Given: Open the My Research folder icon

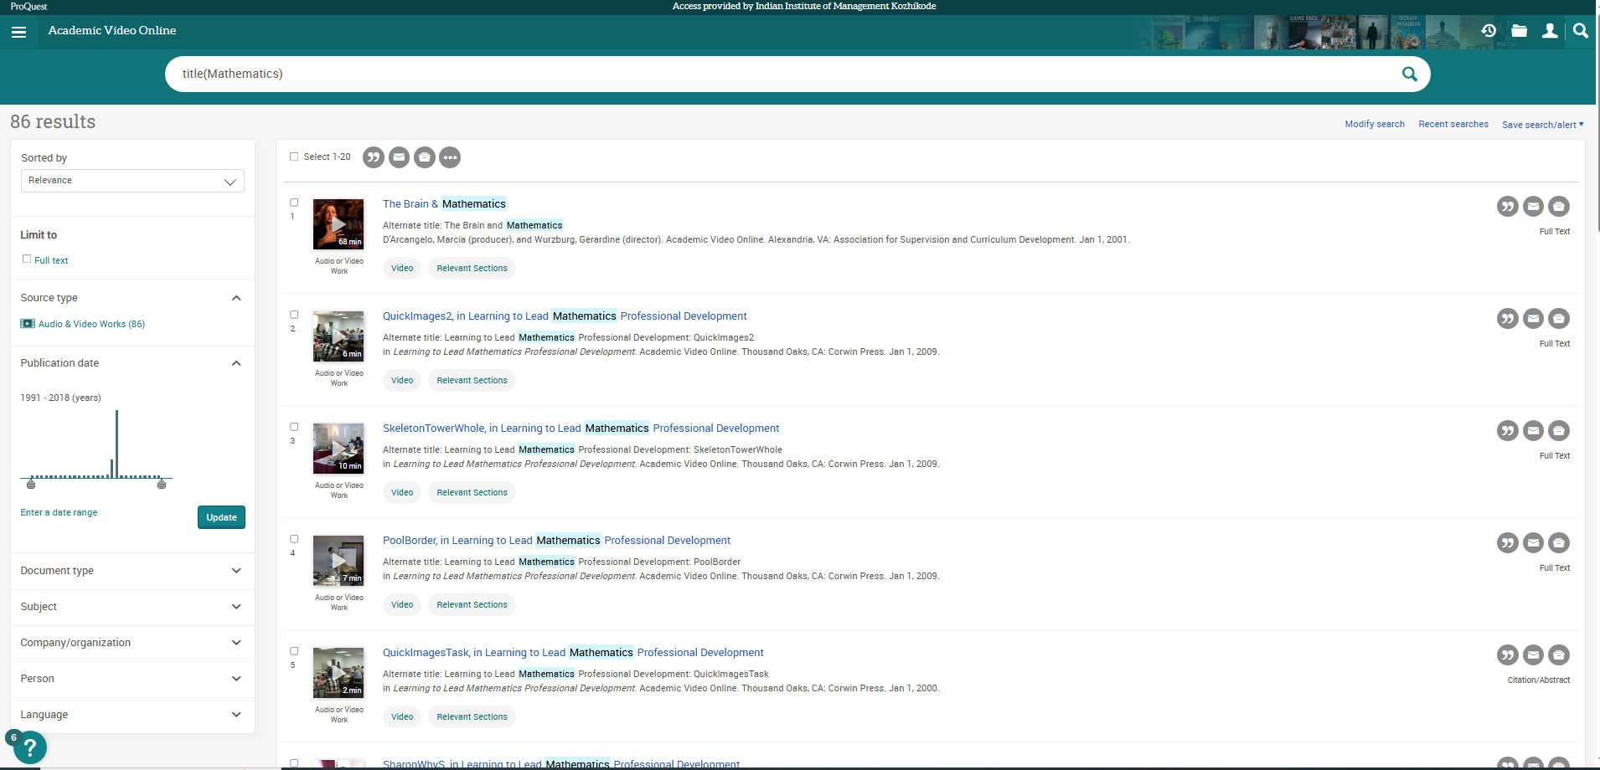Looking at the screenshot, I should coord(1519,31).
